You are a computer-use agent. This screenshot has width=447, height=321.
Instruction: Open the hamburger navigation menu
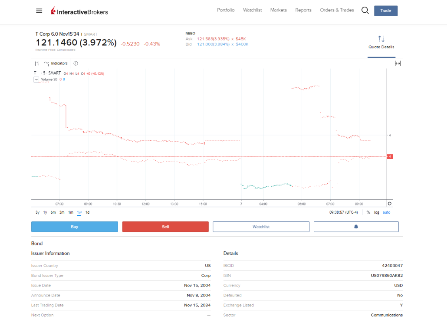(39, 11)
